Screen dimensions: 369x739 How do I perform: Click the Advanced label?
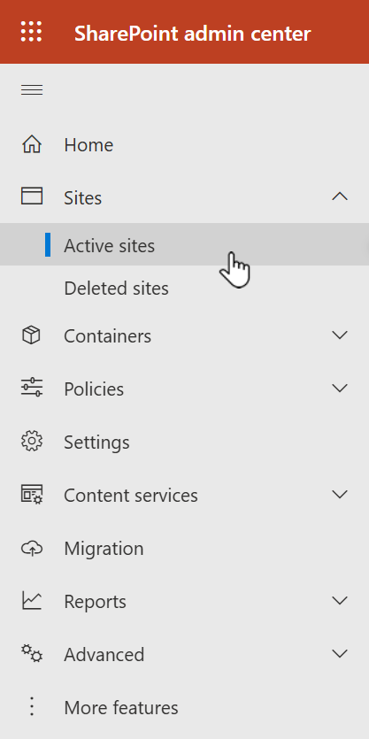(x=104, y=655)
